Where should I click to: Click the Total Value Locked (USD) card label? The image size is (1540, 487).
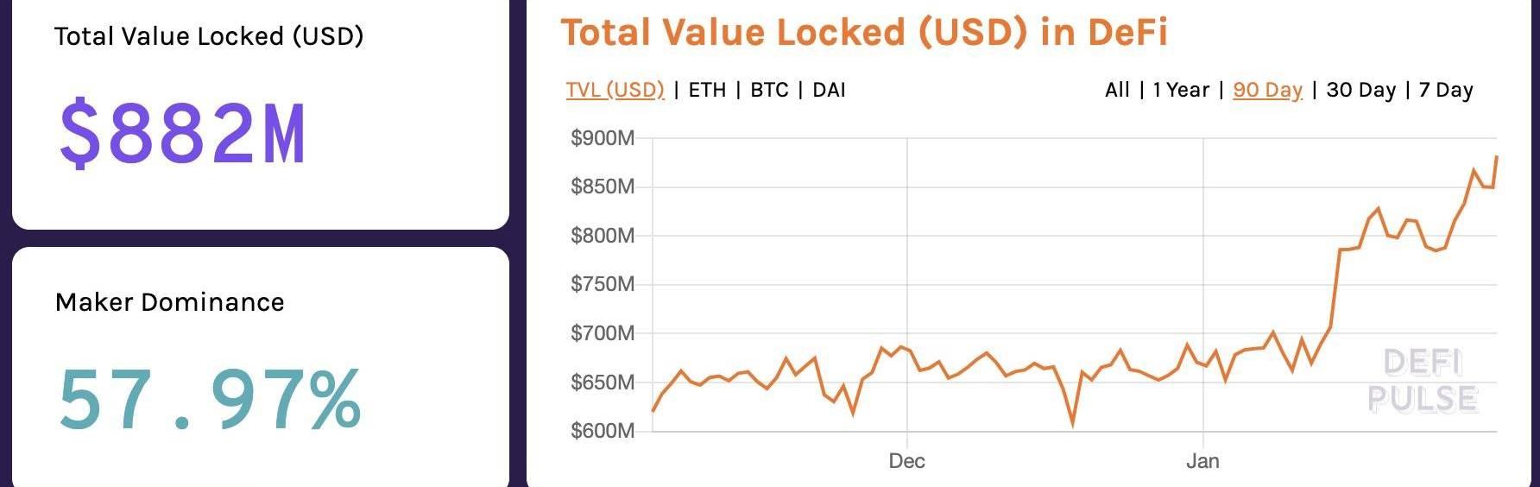pyautogui.click(x=209, y=36)
